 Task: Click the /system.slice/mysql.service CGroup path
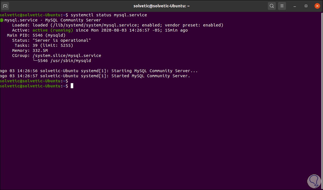pos(67,56)
